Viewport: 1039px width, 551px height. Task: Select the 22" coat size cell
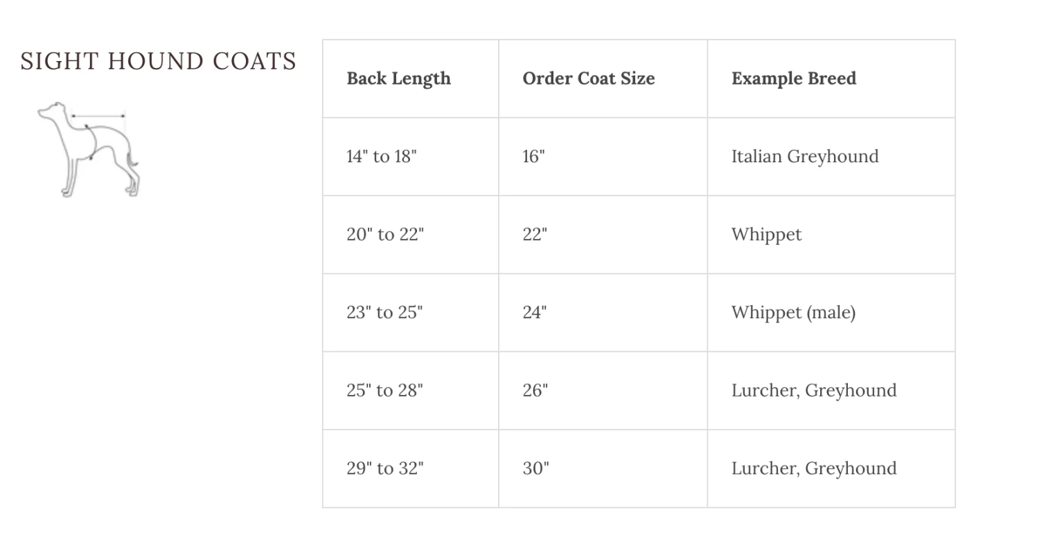535,235
